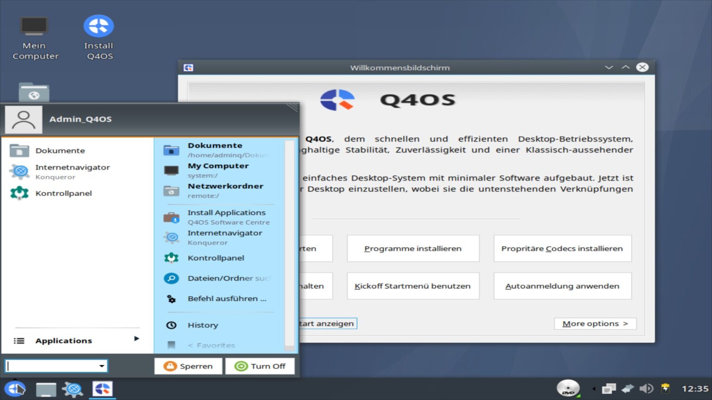Viewport: 712px width, 400px height.
Task: Click the start menu search input field
Action: (52, 366)
